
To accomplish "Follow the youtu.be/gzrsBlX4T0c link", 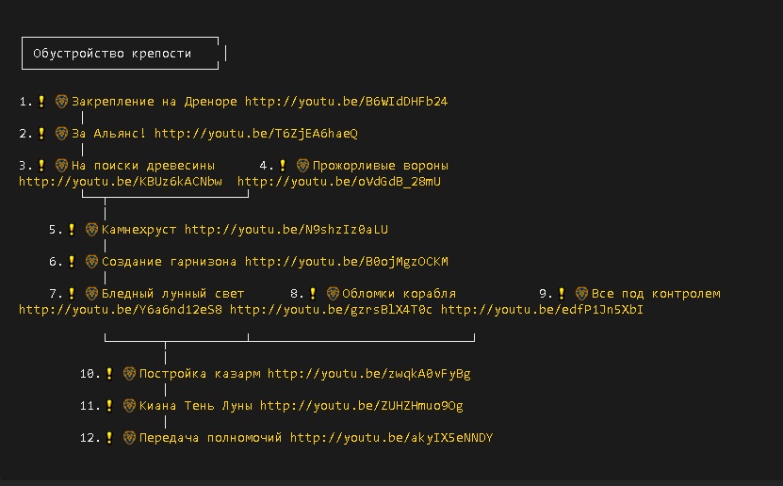I will coord(331,309).
